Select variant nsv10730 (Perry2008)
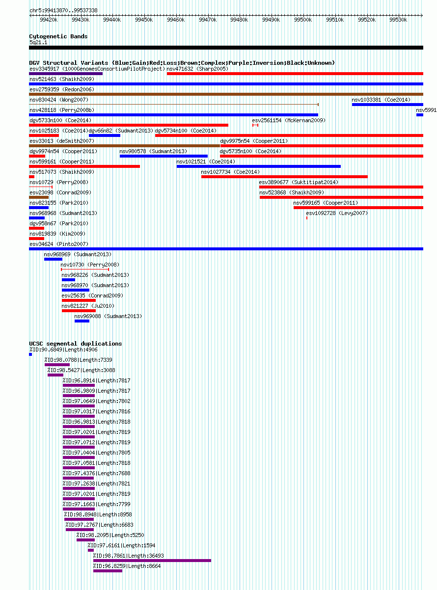 point(85,269)
